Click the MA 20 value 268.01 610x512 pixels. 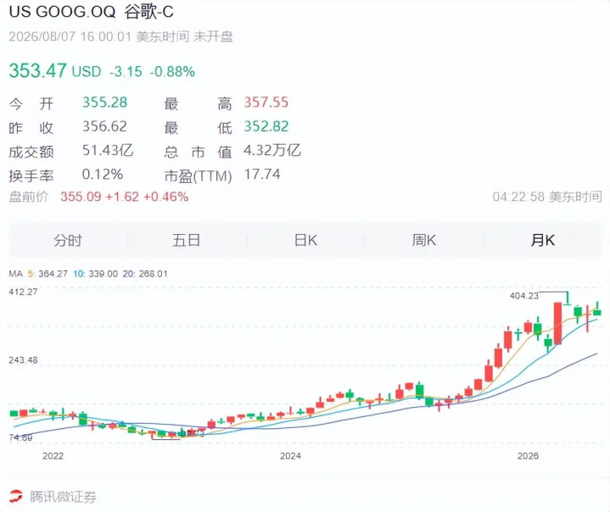tap(153, 274)
